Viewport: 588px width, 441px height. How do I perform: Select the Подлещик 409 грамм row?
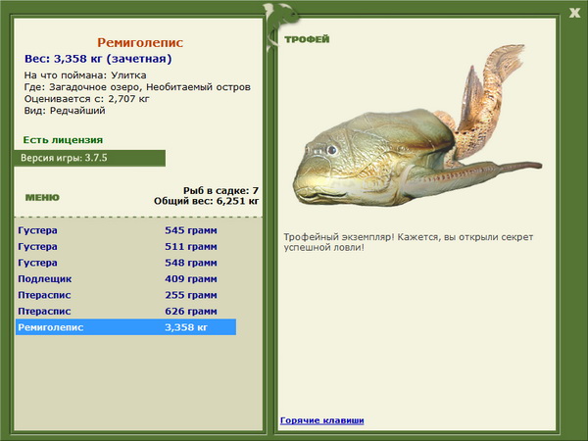pyautogui.click(x=125, y=278)
